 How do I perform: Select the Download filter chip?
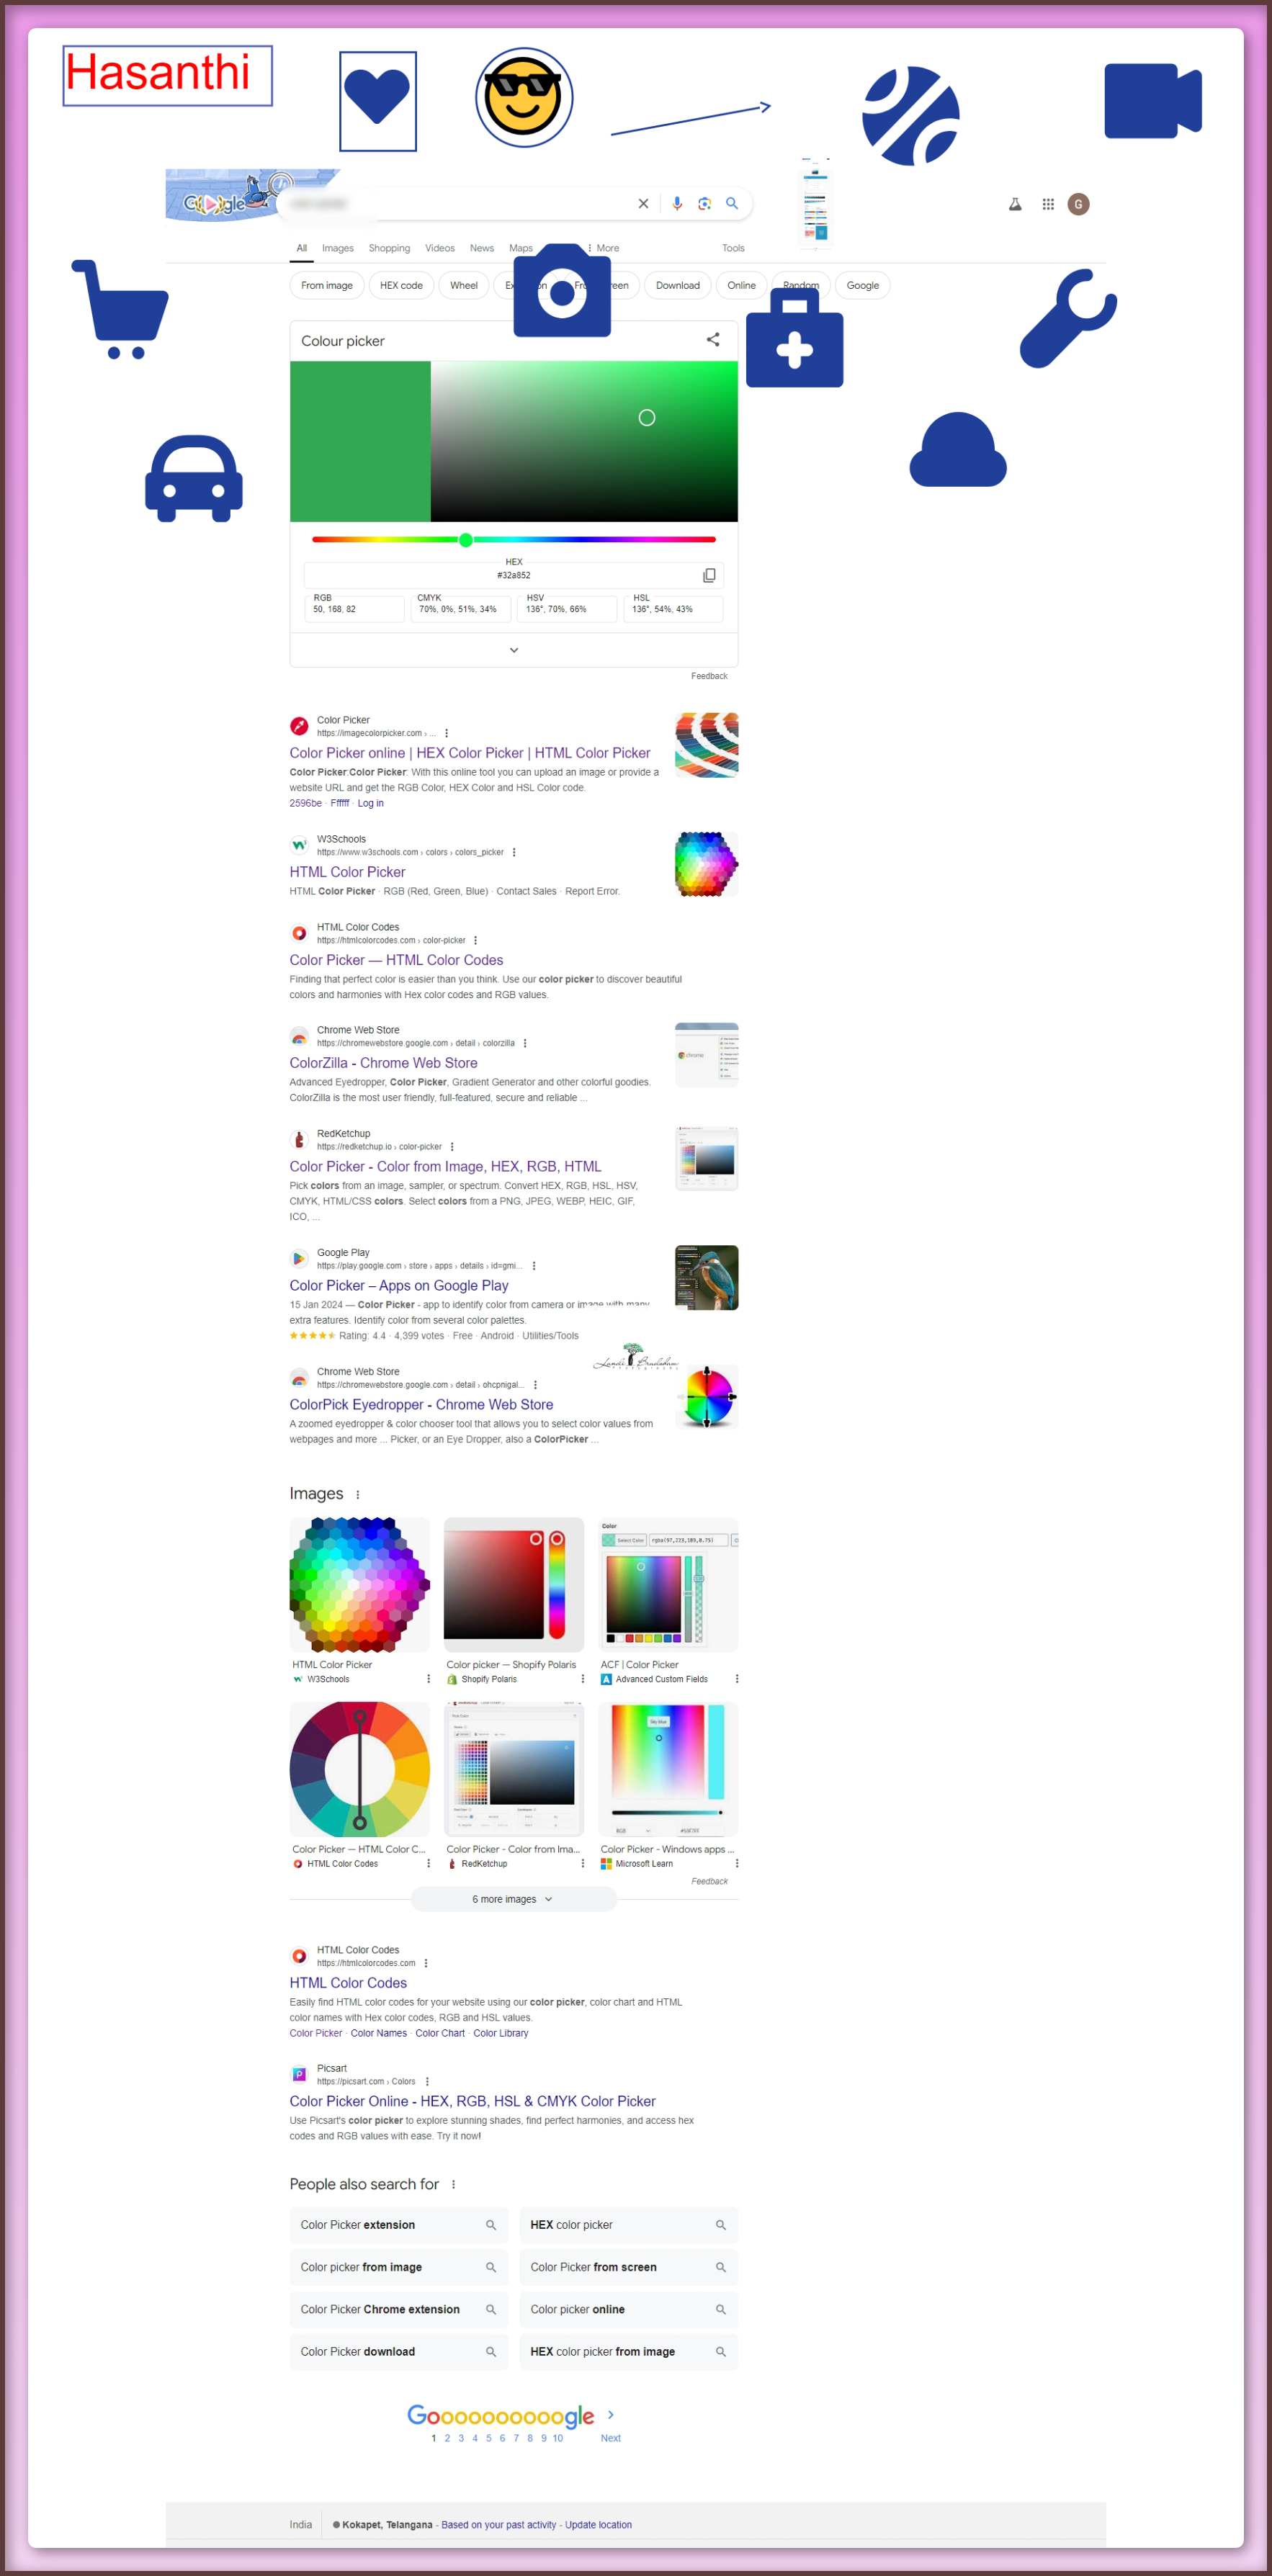(x=678, y=286)
